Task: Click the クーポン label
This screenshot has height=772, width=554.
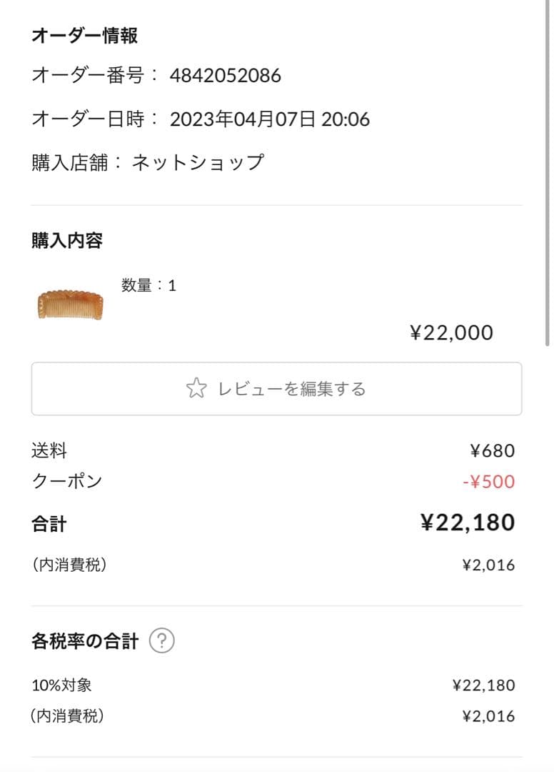Action: [x=67, y=481]
